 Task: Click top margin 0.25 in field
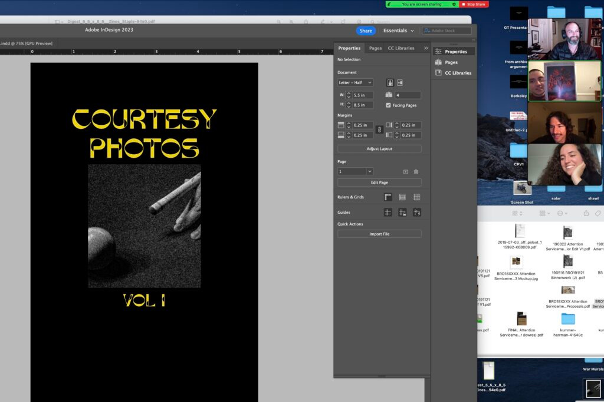click(363, 125)
